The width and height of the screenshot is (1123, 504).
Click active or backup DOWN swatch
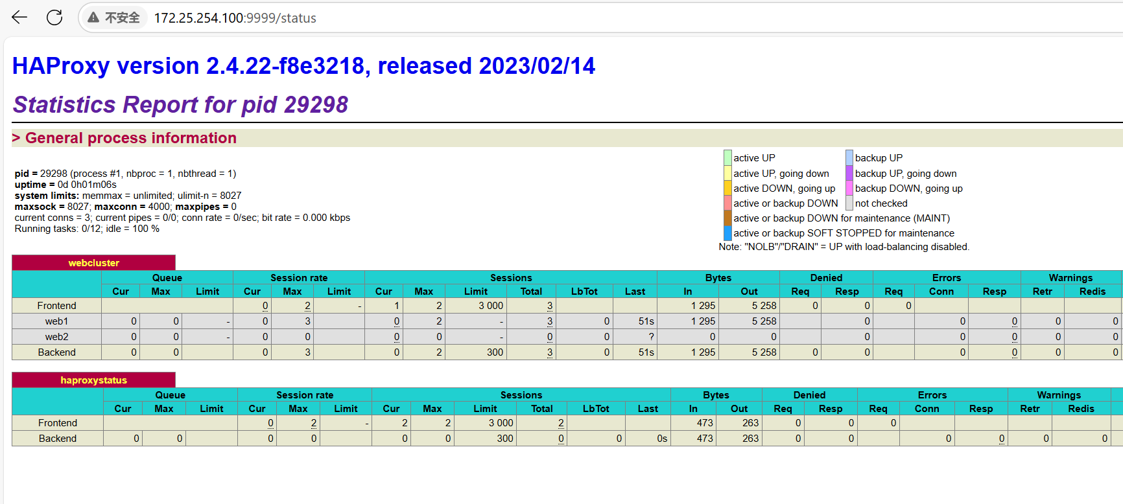coord(727,203)
